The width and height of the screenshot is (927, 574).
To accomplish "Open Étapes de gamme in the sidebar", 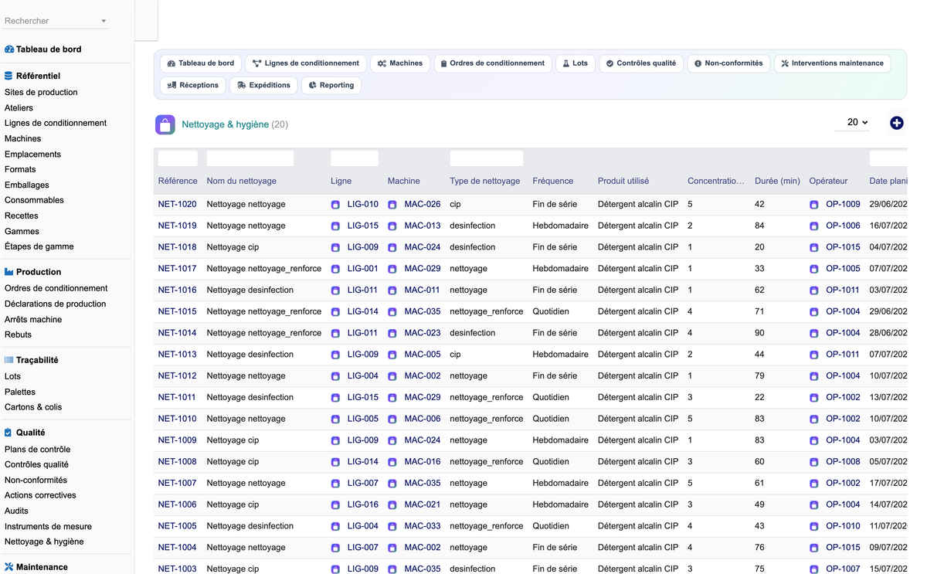I will coord(39,247).
